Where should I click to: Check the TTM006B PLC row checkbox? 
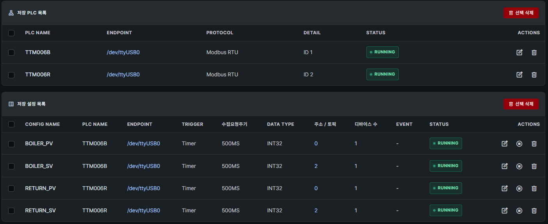click(11, 52)
